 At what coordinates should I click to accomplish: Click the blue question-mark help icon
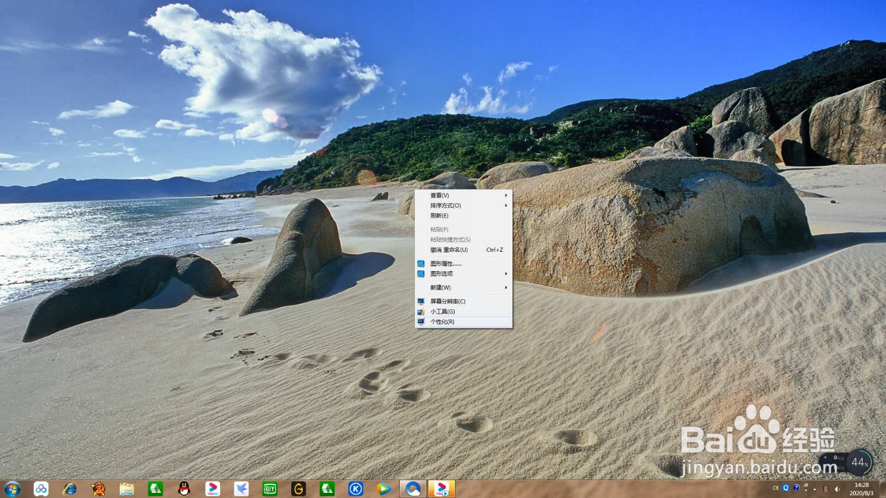(x=796, y=488)
